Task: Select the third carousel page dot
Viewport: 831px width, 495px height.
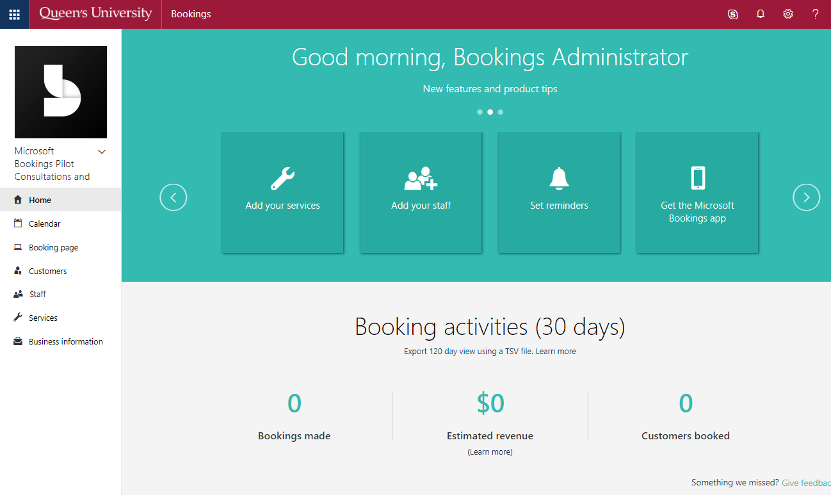Action: tap(500, 112)
